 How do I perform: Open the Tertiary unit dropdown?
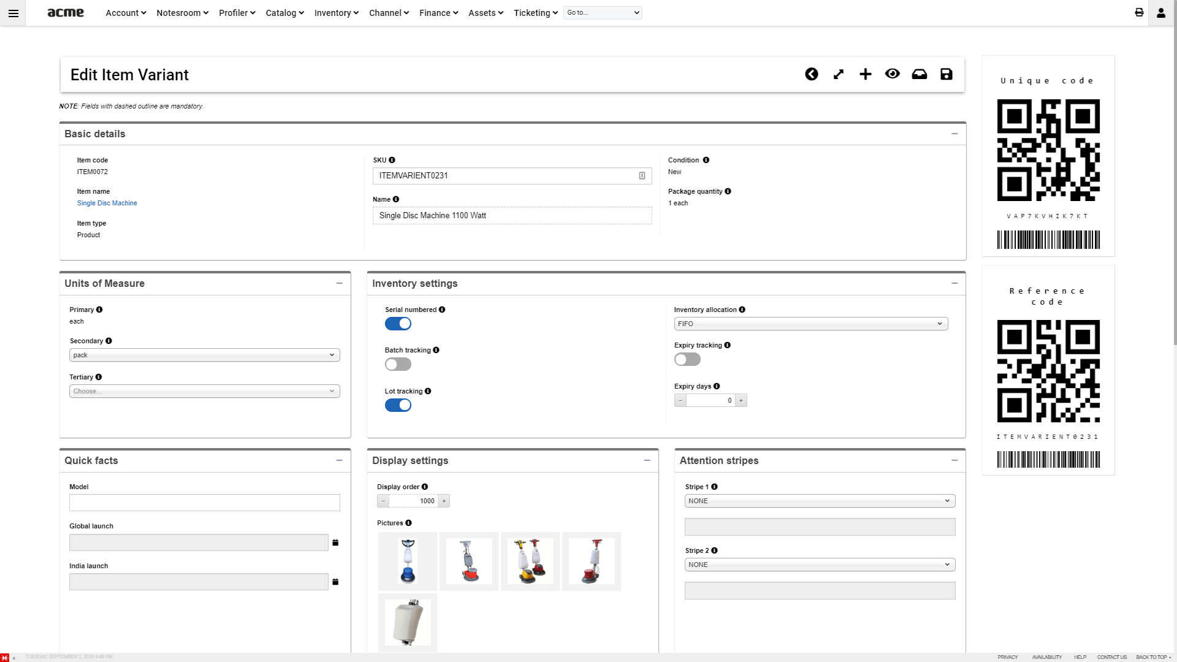205,391
